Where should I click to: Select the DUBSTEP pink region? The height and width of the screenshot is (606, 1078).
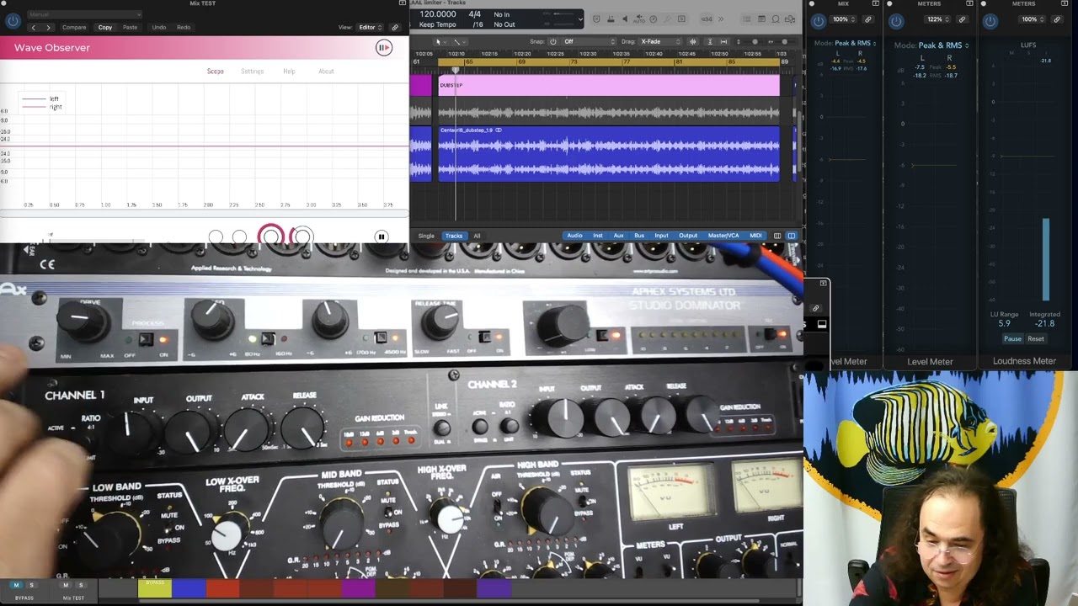click(x=608, y=85)
